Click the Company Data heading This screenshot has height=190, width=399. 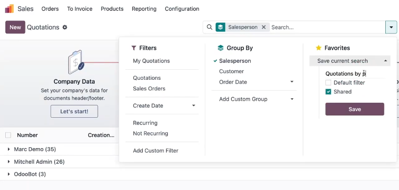click(x=74, y=82)
